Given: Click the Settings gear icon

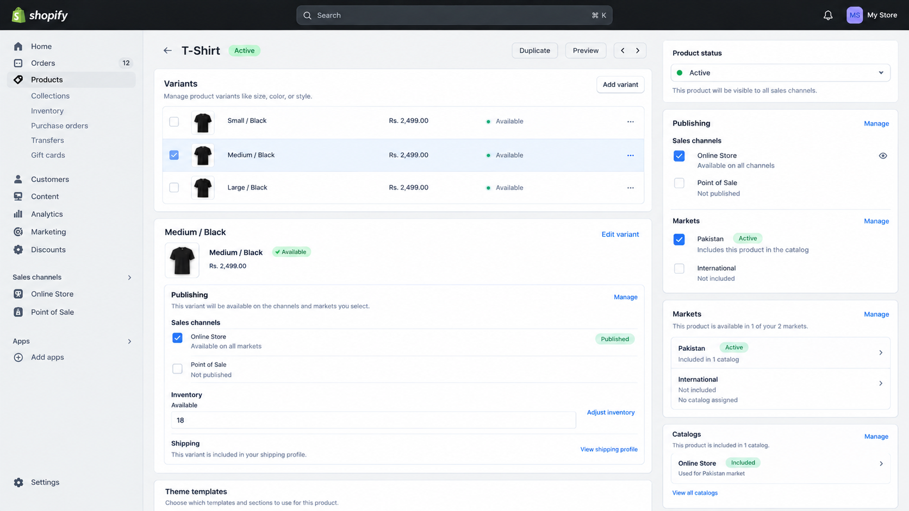Looking at the screenshot, I should click(18, 482).
